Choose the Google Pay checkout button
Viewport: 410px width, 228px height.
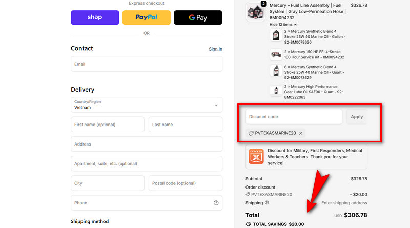[198, 17]
